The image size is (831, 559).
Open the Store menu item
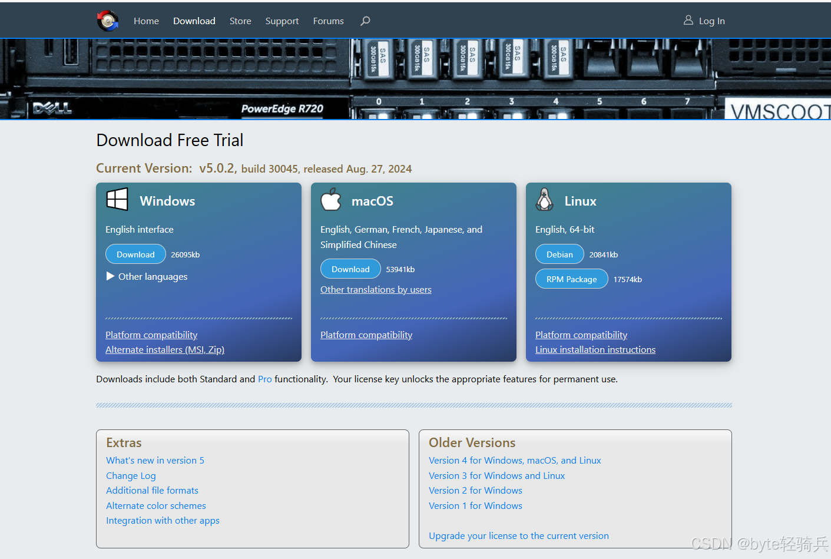coord(240,21)
